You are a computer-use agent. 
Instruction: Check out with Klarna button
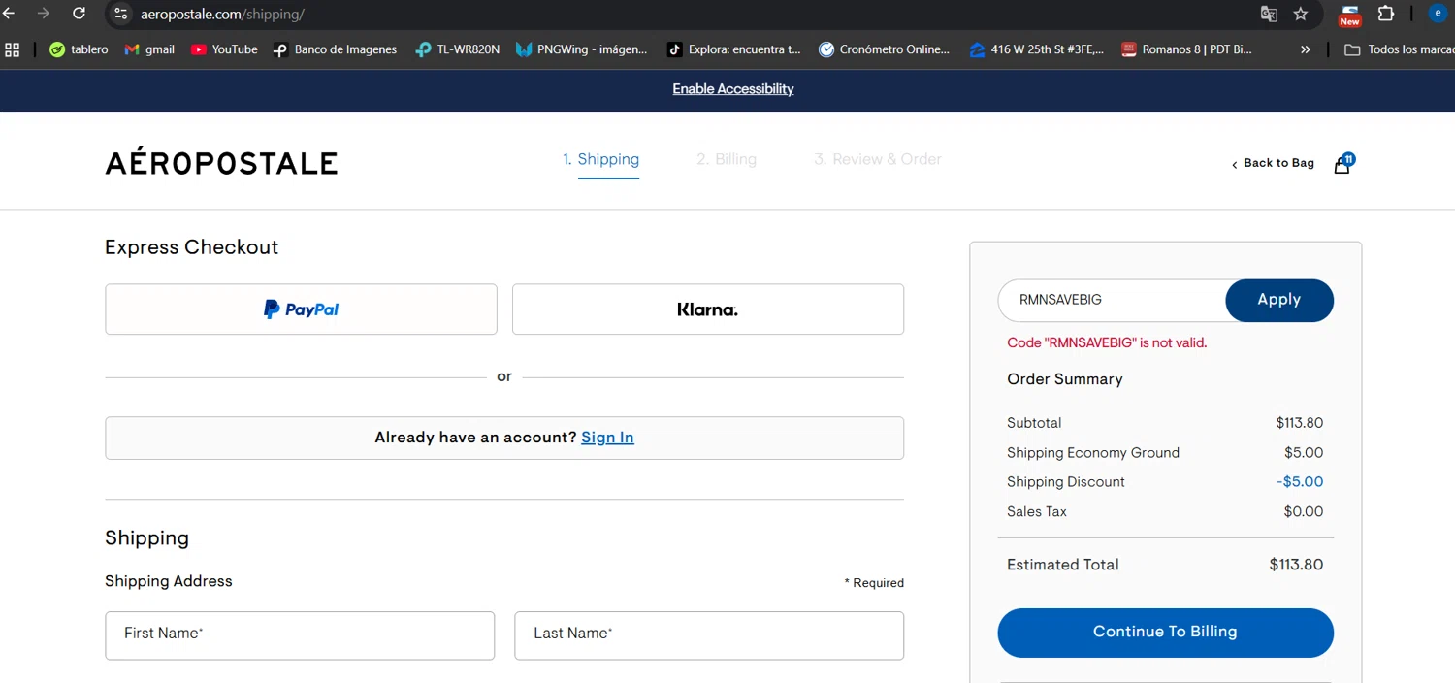[x=708, y=309]
